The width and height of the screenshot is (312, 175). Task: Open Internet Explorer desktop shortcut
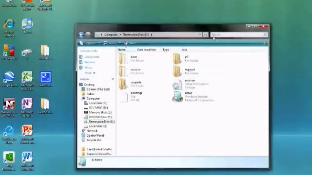click(x=9, y=28)
